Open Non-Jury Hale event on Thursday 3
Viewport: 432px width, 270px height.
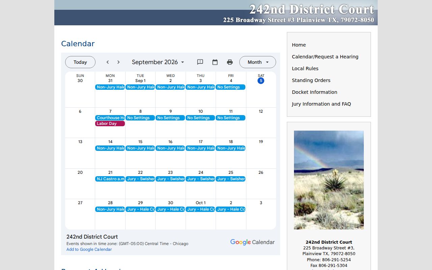[200, 87]
